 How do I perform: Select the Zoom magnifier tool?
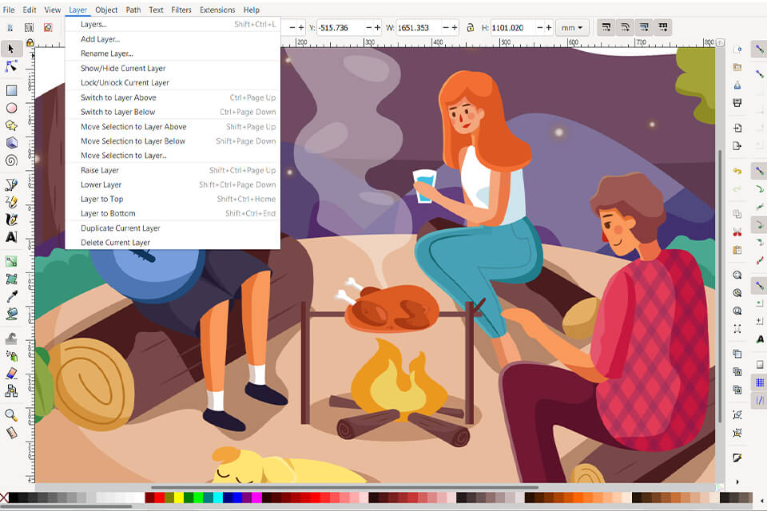tap(11, 415)
